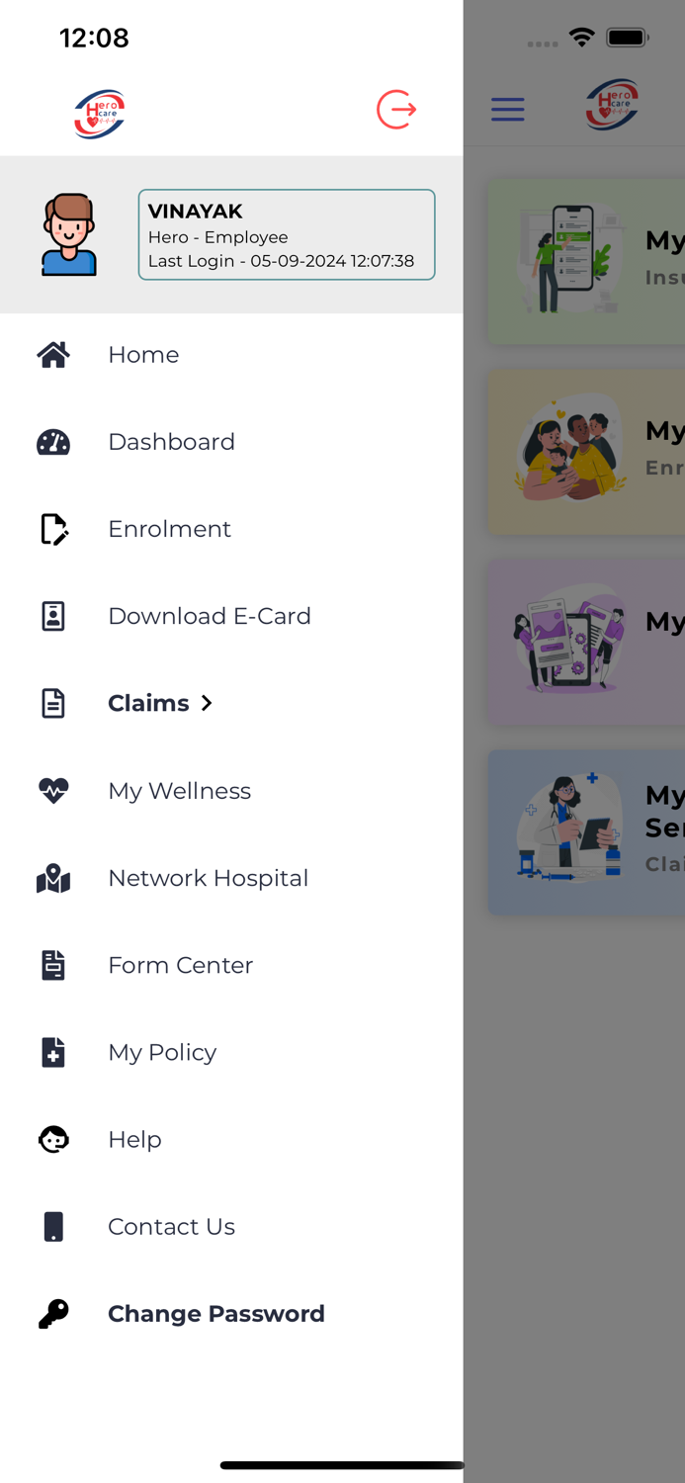Select the Dashboard gauge icon

[x=52, y=442]
